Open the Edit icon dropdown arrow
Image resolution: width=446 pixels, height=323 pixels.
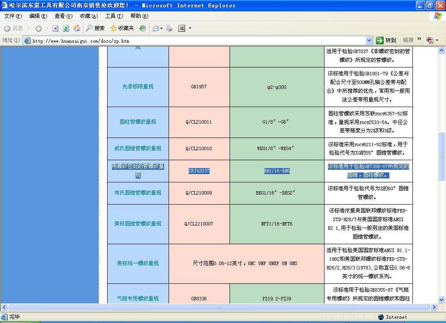tap(190, 28)
